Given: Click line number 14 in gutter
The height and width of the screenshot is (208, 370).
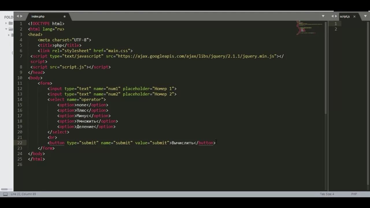Looking at the screenshot, I should click(20, 100).
